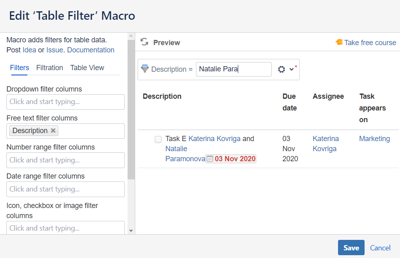Image resolution: width=400 pixels, height=258 pixels.
Task: Click the Cancel link
Action: (380, 248)
